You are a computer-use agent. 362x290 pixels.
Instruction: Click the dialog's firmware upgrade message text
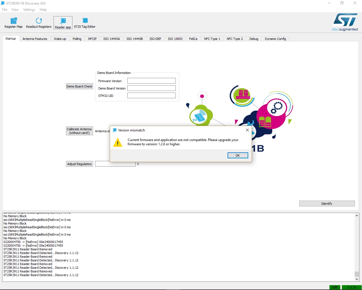coord(183,142)
